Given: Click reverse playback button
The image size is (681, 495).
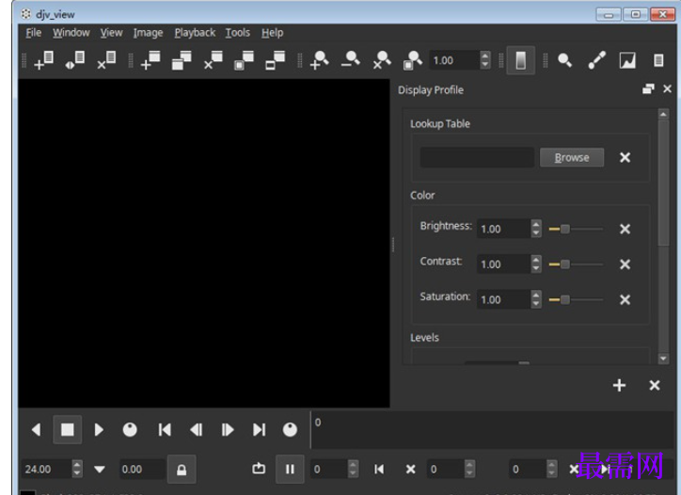Looking at the screenshot, I should pos(36,430).
